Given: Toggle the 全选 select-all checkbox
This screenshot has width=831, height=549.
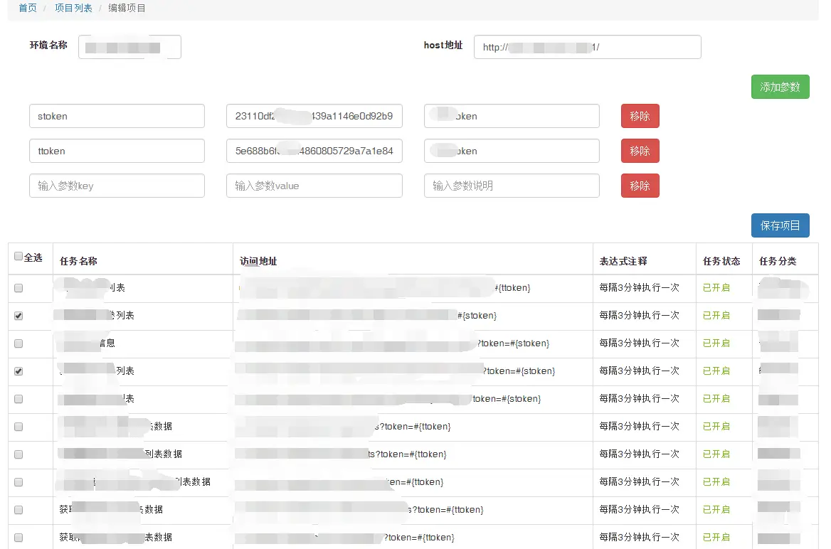Looking at the screenshot, I should (18, 257).
